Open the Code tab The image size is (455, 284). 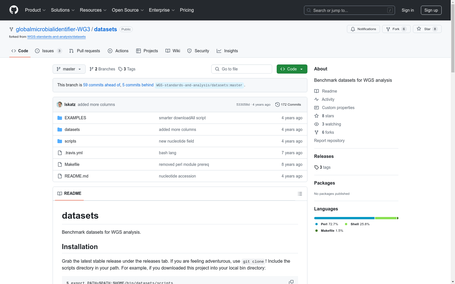point(20,51)
